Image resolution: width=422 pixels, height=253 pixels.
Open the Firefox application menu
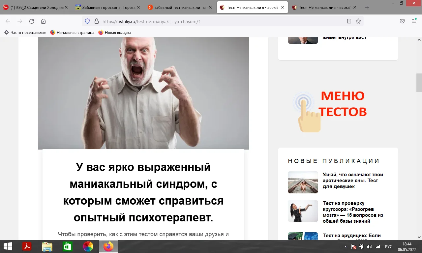point(413,21)
